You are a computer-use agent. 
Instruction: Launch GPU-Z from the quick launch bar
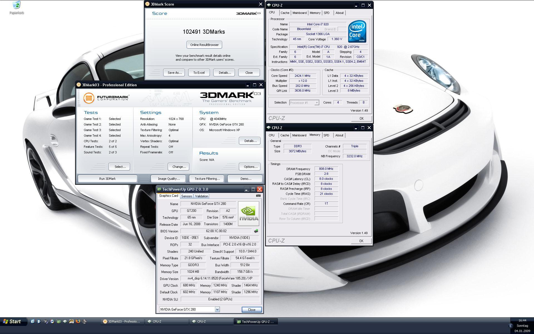coord(59,321)
